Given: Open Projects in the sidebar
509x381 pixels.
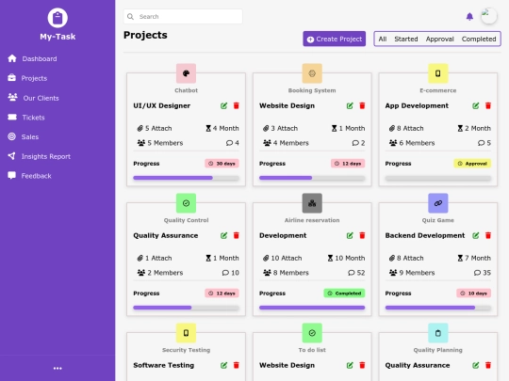Looking at the screenshot, I should [x=27, y=78].
